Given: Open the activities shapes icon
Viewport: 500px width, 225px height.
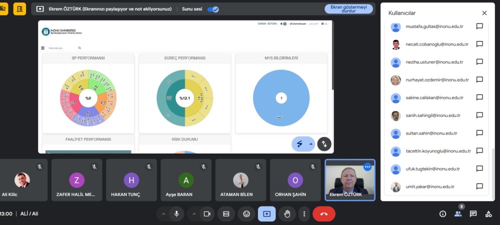Looking at the screenshot, I should (x=488, y=214).
